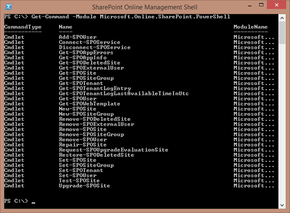This screenshot has width=290, height=213.
Task: Close the SharePoint Online Management Shell window
Action: pyautogui.click(x=277, y=5)
